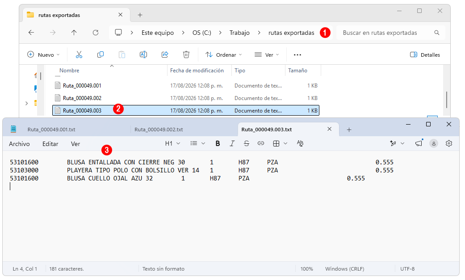Open the Archivo menu in Notepad
The width and height of the screenshot is (465, 280).
19,144
